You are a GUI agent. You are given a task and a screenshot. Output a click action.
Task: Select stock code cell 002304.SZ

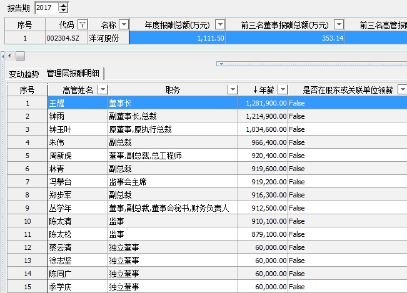[x=66, y=38]
